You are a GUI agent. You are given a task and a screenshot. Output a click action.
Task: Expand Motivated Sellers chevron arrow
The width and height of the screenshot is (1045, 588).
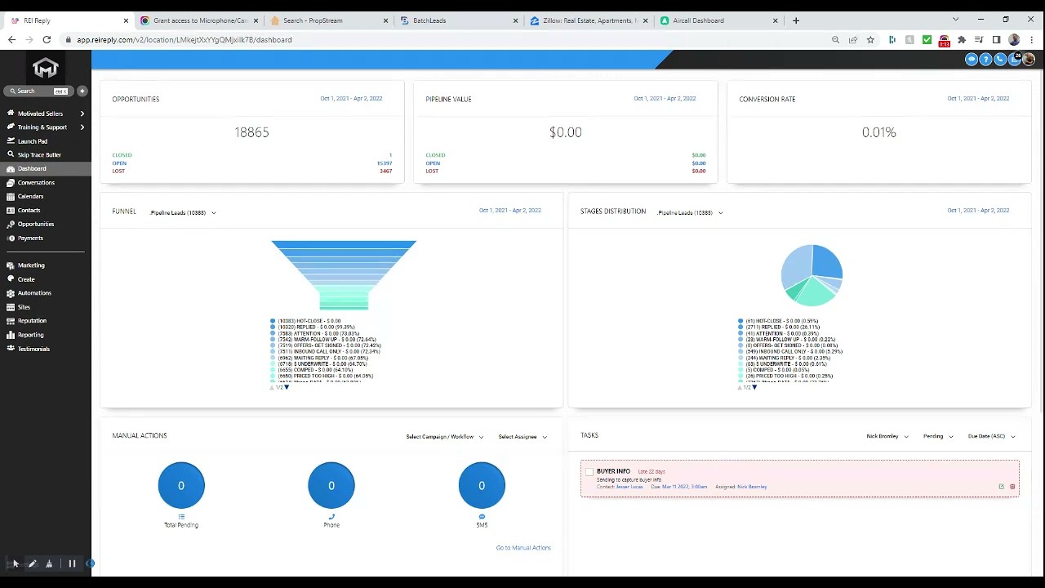82,114
